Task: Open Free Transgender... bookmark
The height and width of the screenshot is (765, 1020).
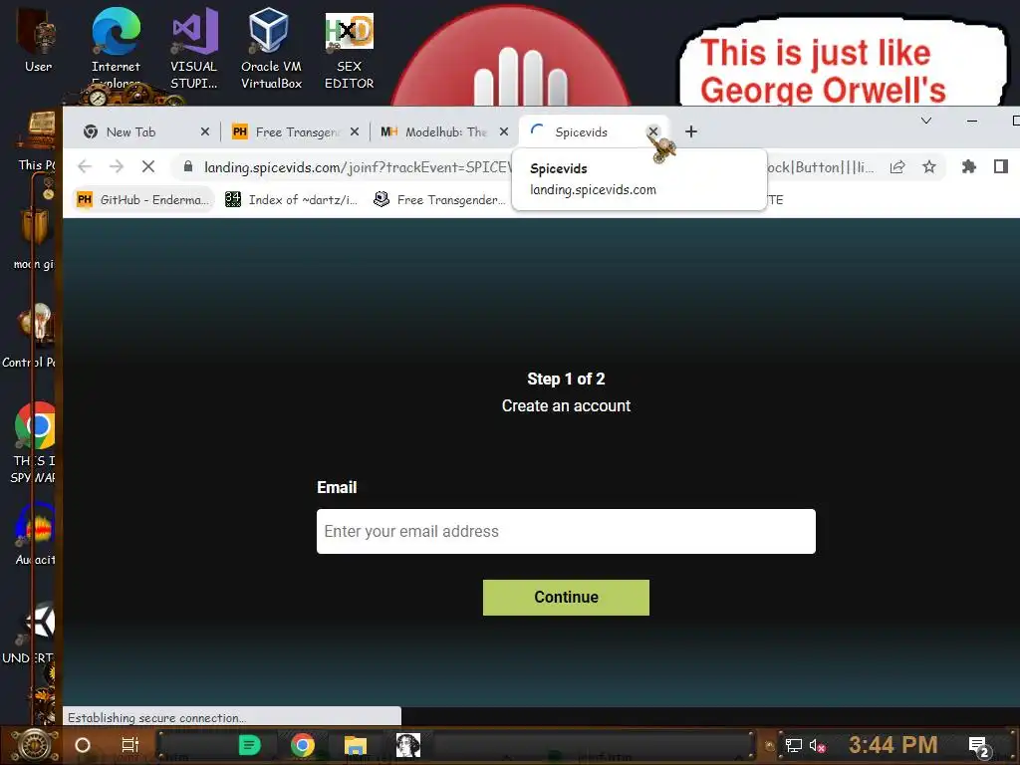Action: pyautogui.click(x=439, y=199)
